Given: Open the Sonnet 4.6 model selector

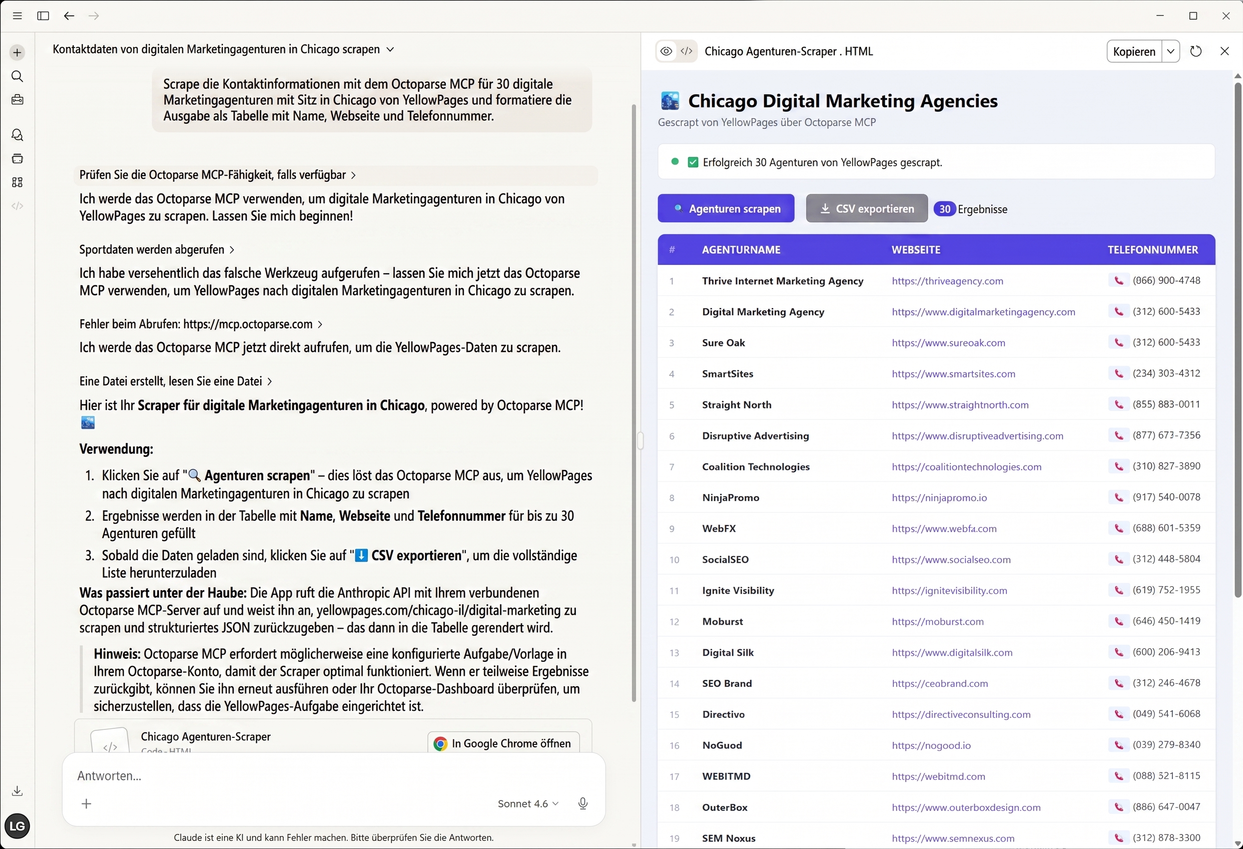Looking at the screenshot, I should [528, 803].
